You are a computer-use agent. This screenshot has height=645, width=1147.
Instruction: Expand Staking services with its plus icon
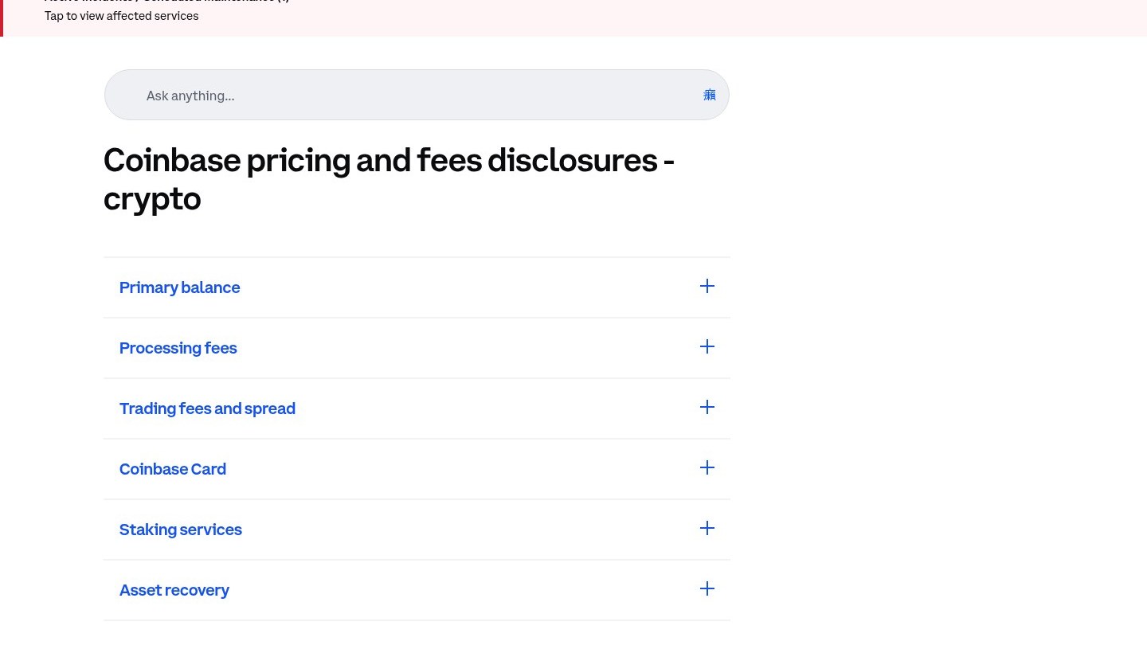(707, 528)
